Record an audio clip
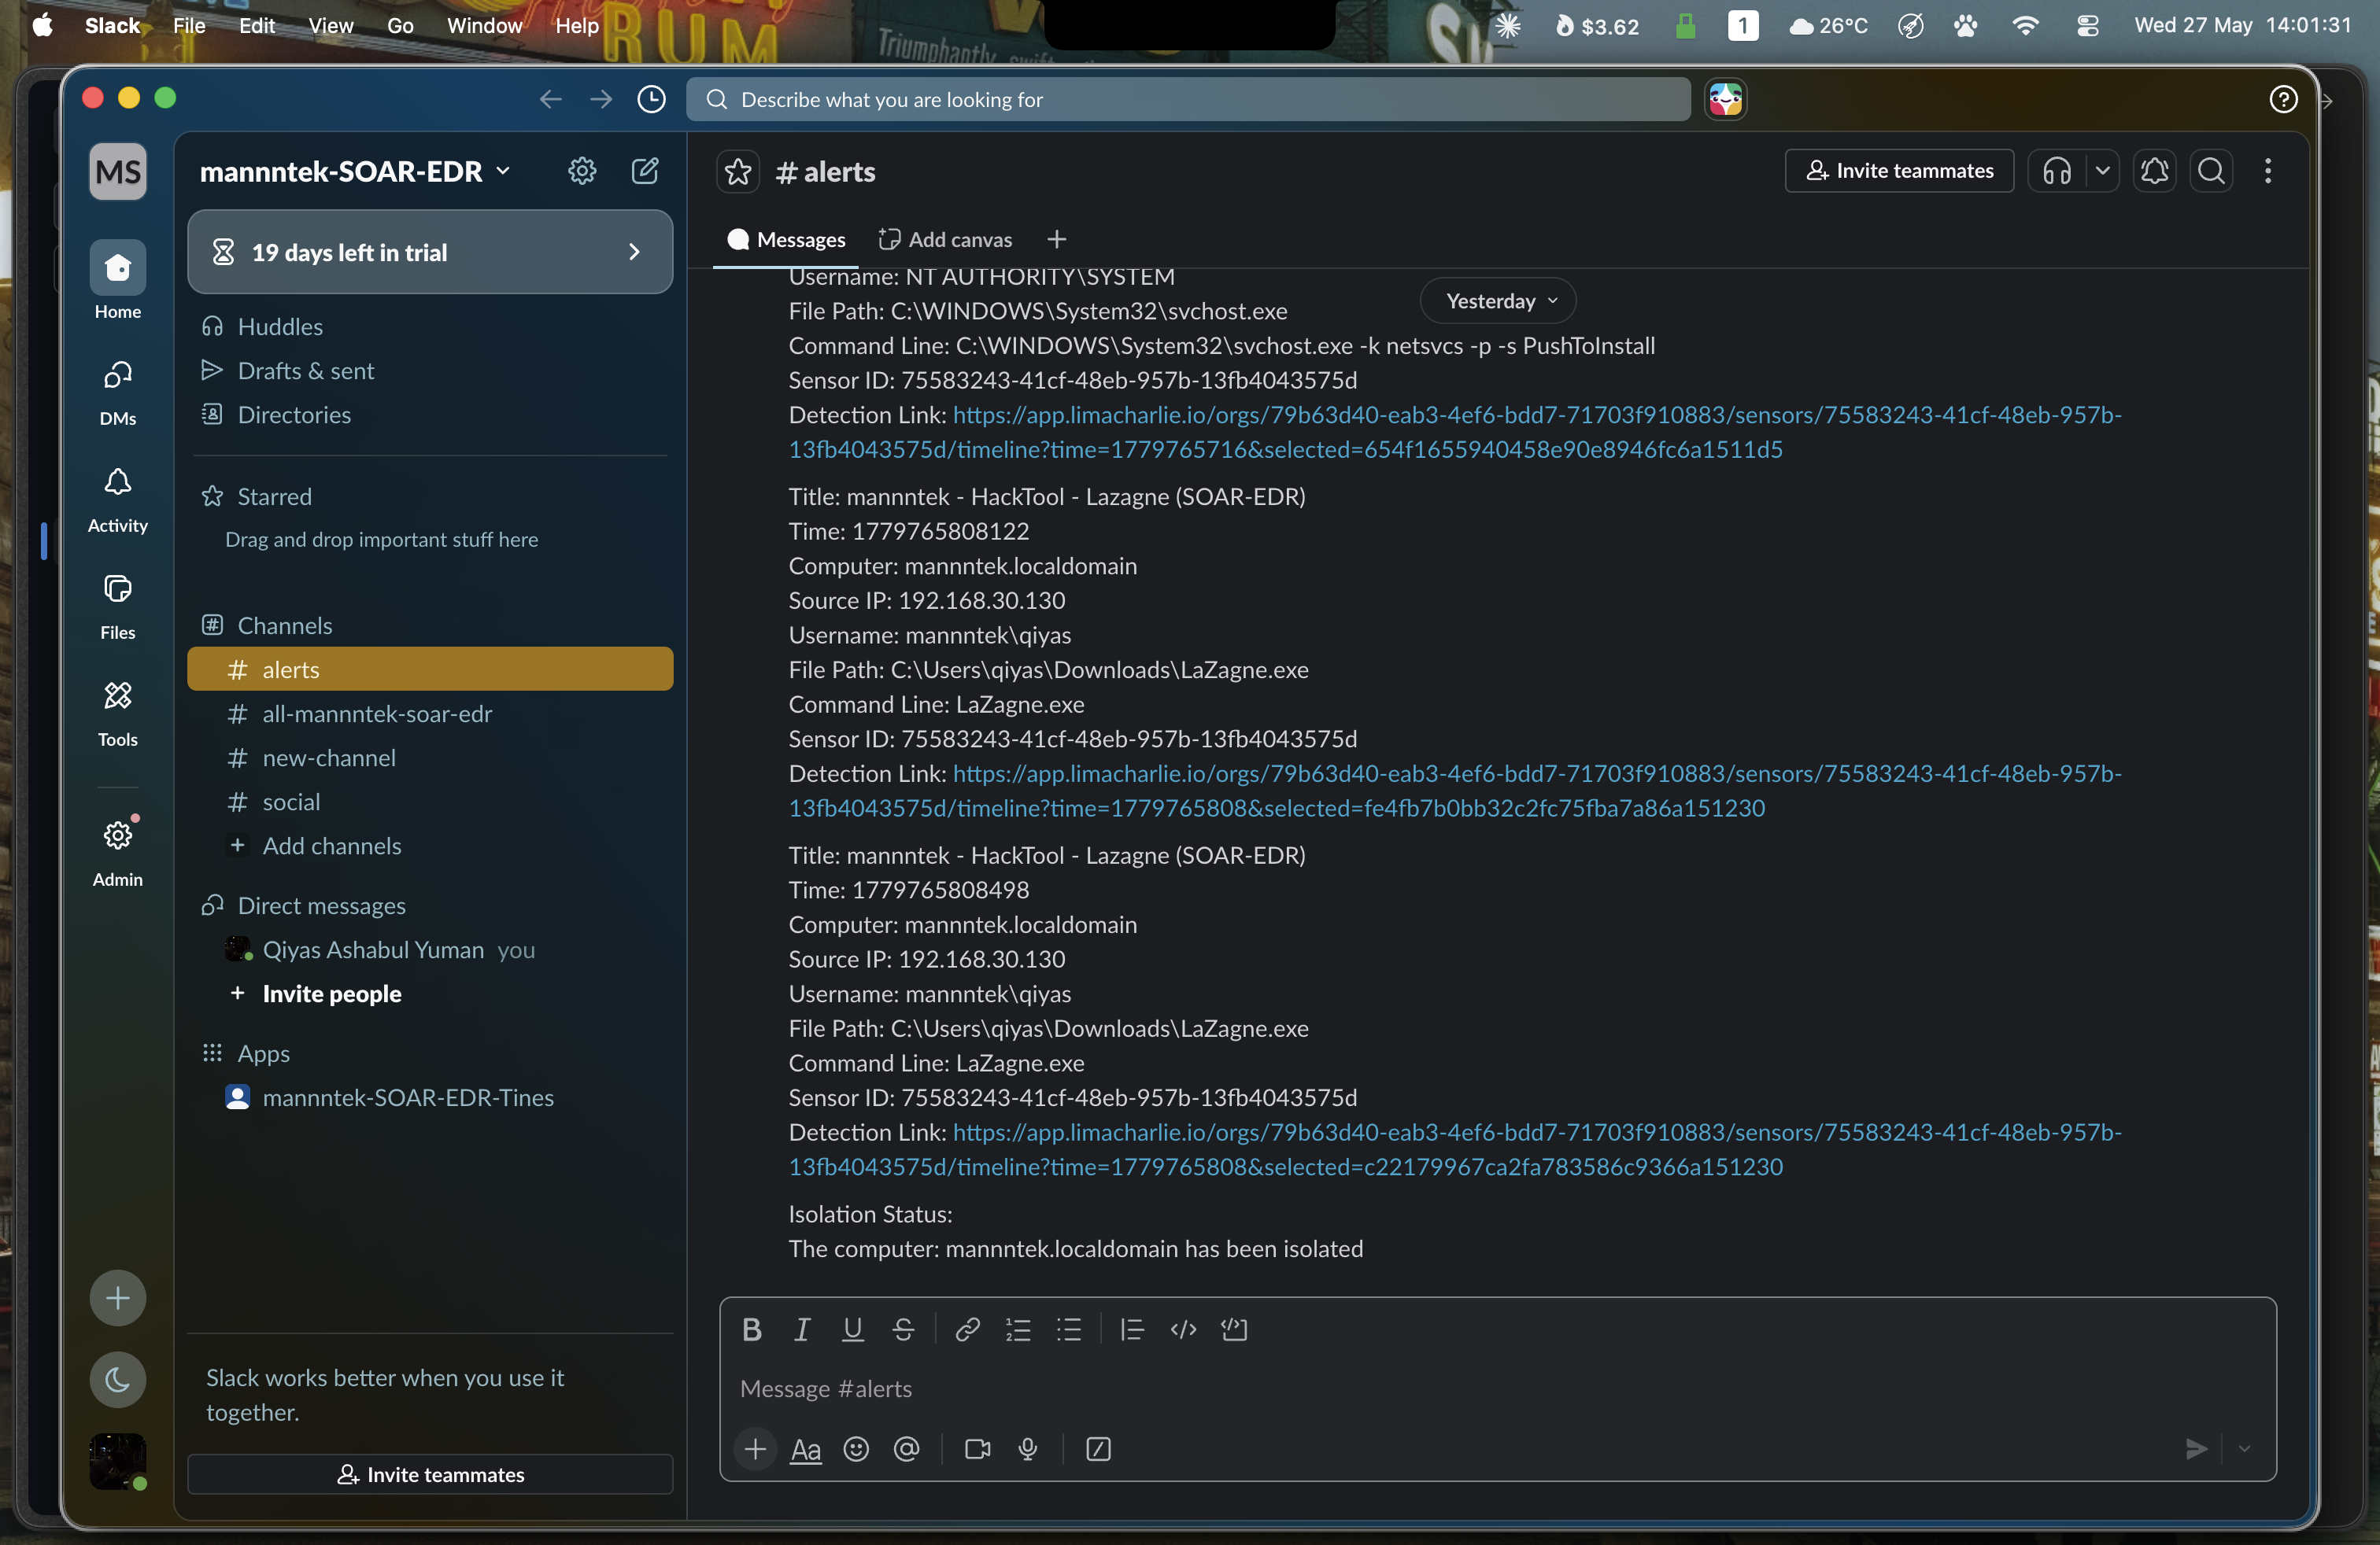 pyautogui.click(x=1028, y=1449)
